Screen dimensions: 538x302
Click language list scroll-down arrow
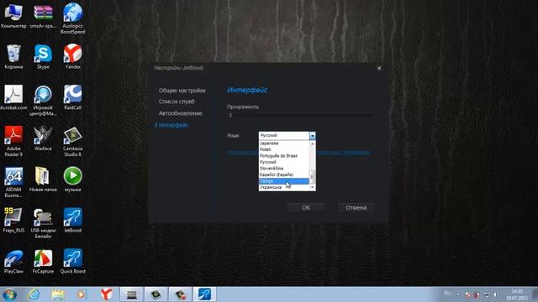click(312, 188)
